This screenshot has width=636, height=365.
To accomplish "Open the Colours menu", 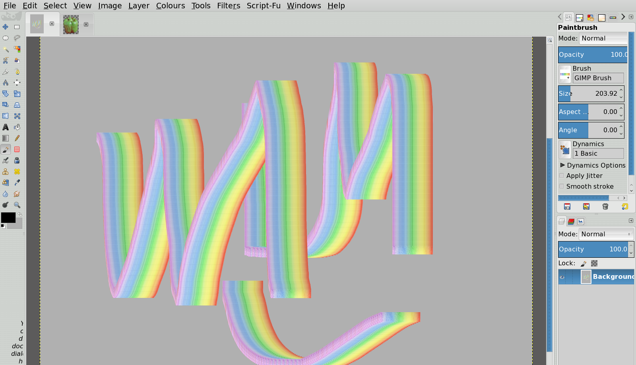I will tap(171, 6).
